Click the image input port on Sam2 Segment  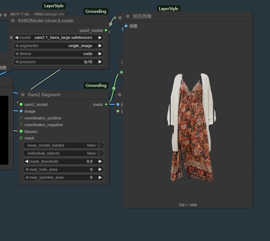coord(21,111)
